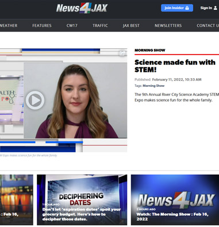Play the Science made fun video

click(35, 100)
